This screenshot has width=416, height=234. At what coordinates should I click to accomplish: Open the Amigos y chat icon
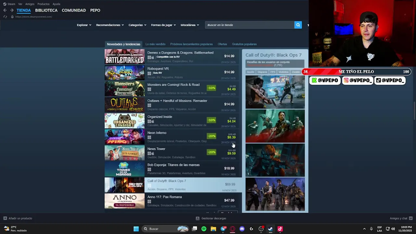[x=411, y=218]
